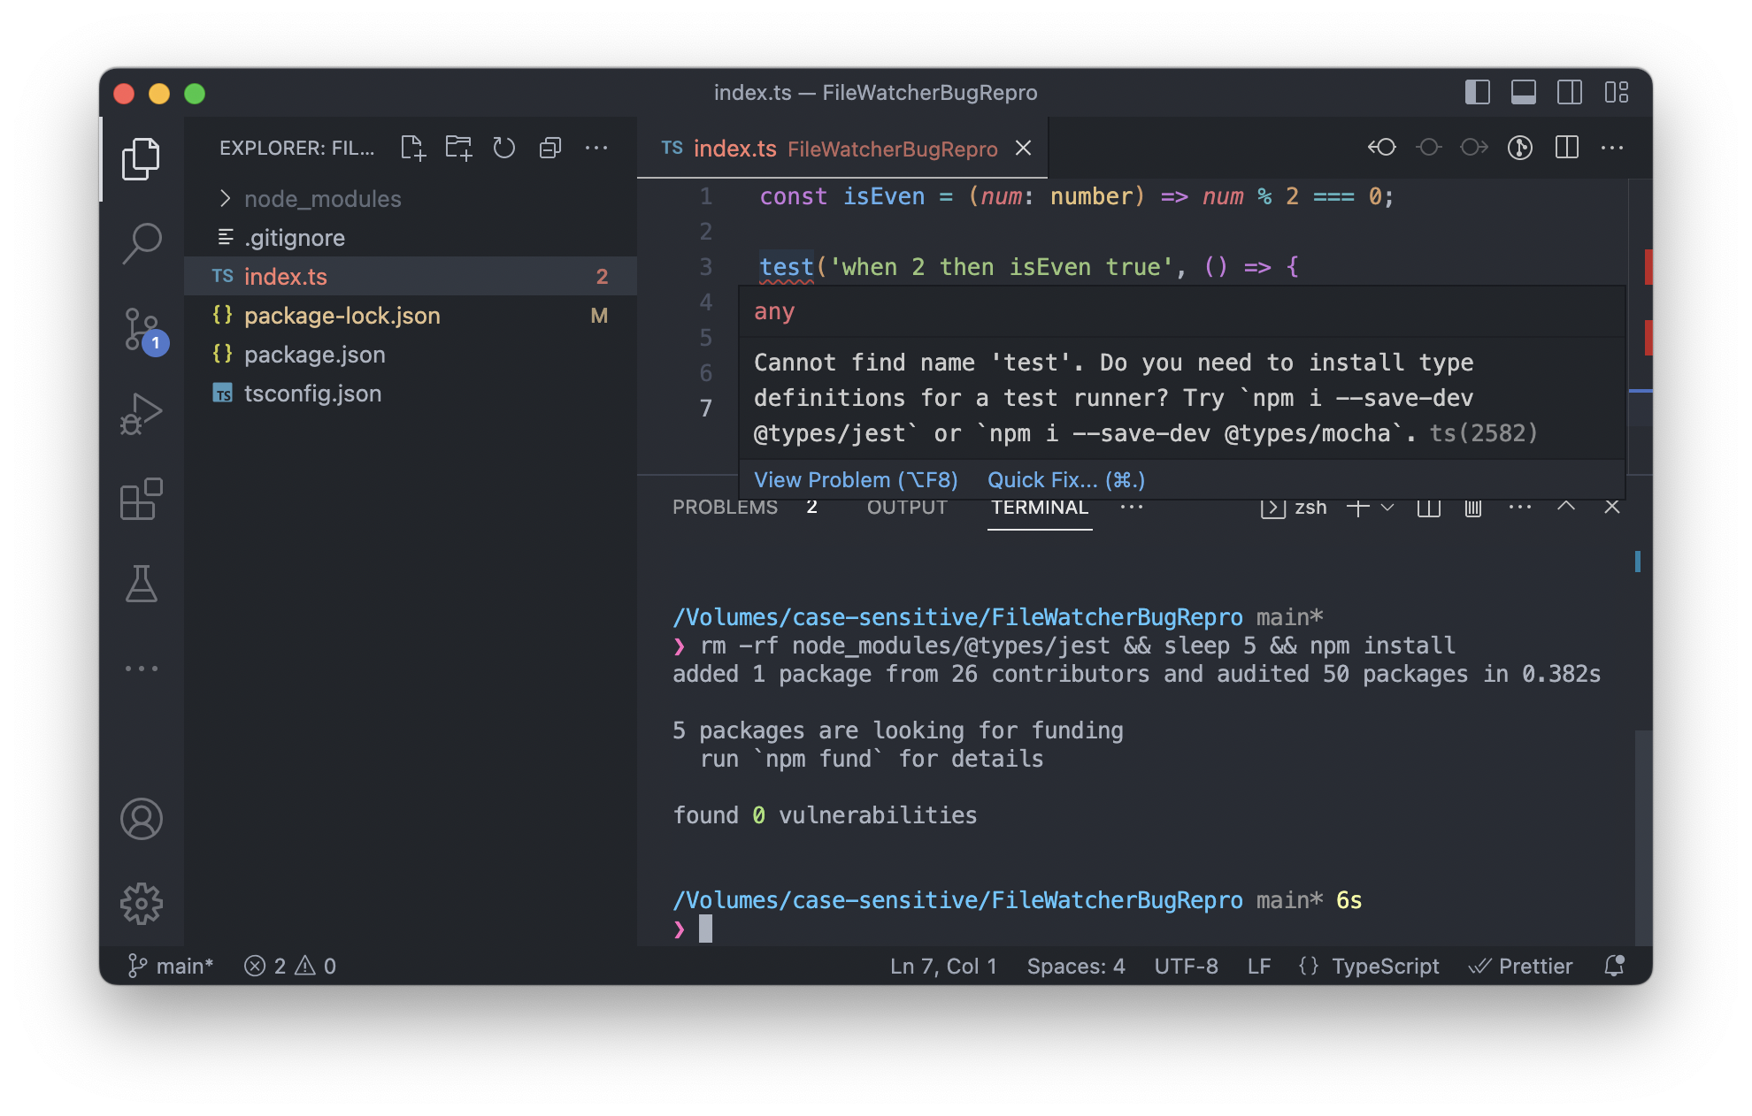Open the terminal profile dropdown next to zsh
This screenshot has height=1116, width=1752.
[1387, 507]
